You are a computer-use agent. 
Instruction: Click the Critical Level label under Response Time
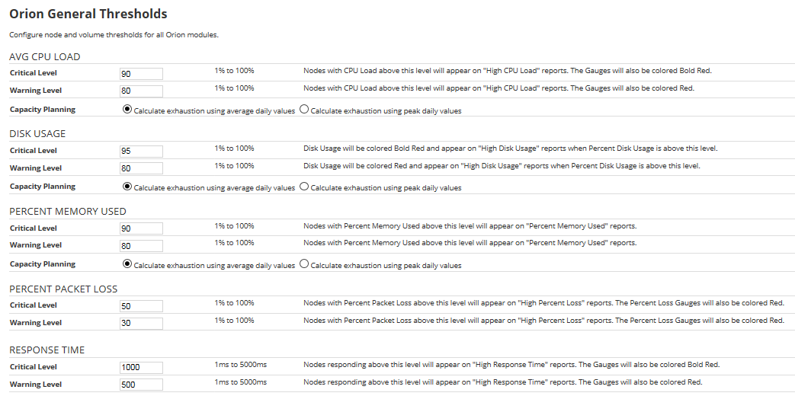click(x=34, y=366)
